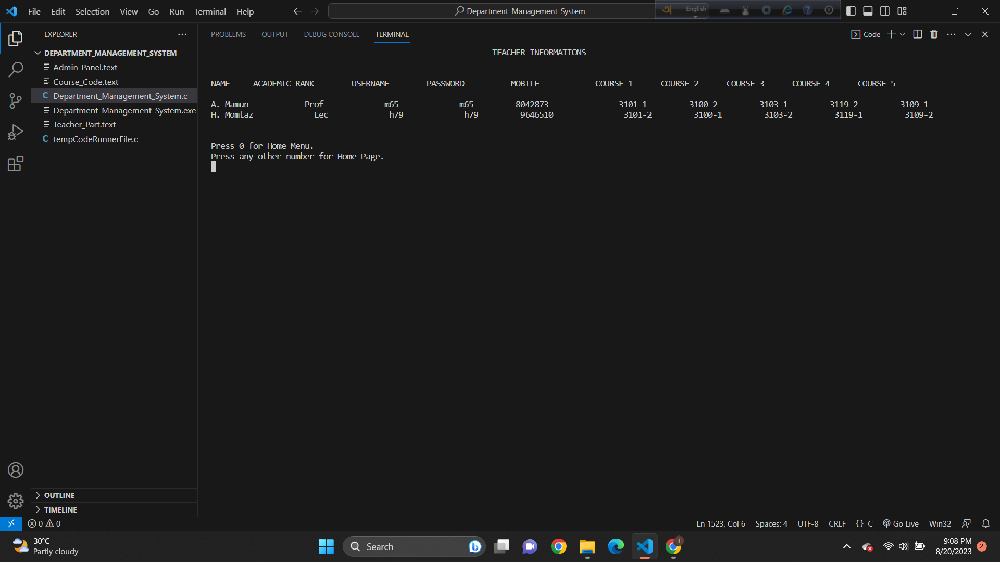Open the Manage settings gear
Image resolution: width=1000 pixels, height=562 pixels.
[x=16, y=501]
